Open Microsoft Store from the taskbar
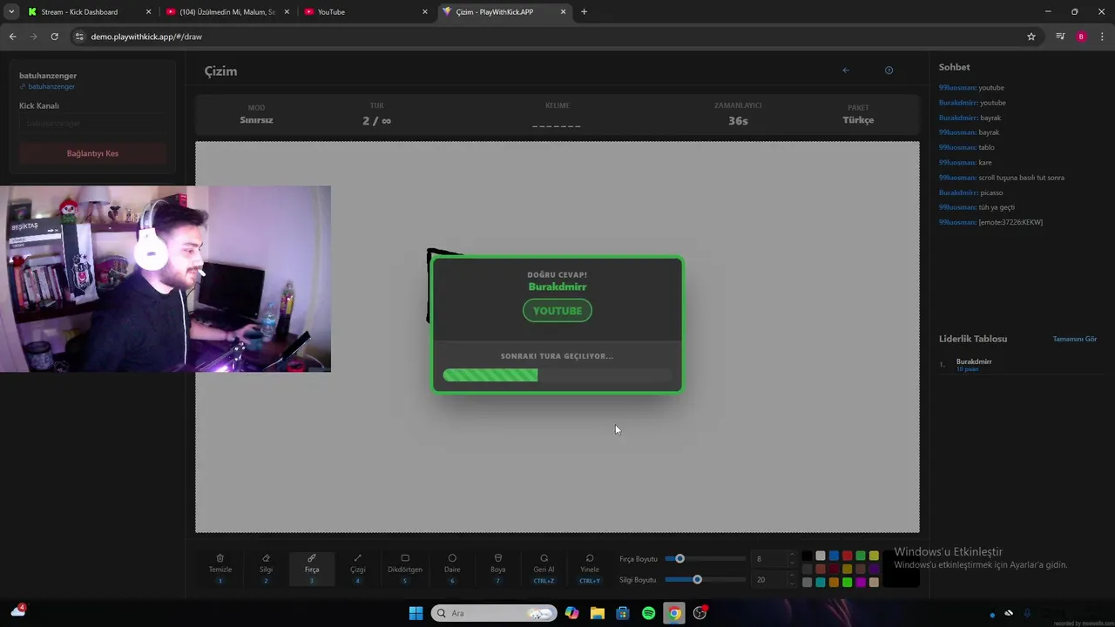This screenshot has height=627, width=1115. pyautogui.click(x=622, y=613)
